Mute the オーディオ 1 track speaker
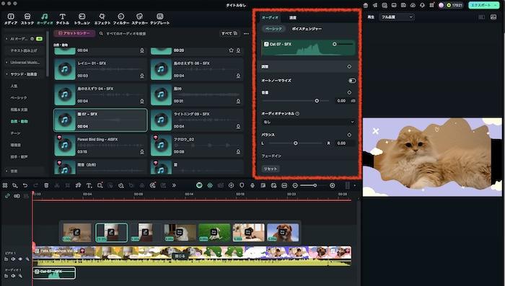The image size is (505, 286). (x=13, y=276)
